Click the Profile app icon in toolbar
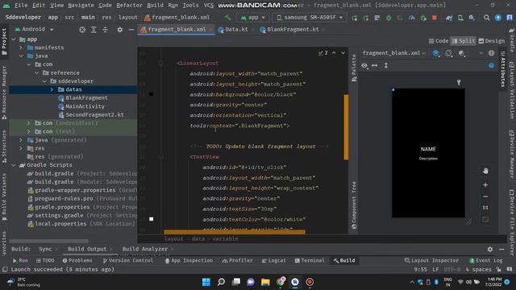Image resolution: width=516 pixels, height=290 pixels. [x=411, y=18]
